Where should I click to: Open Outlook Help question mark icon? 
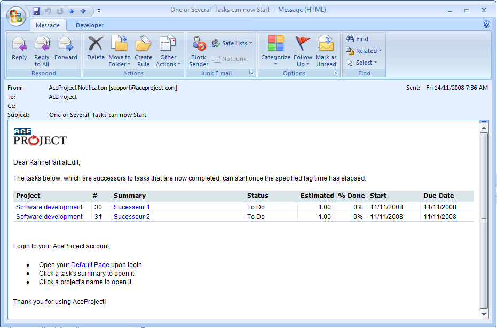[x=486, y=24]
